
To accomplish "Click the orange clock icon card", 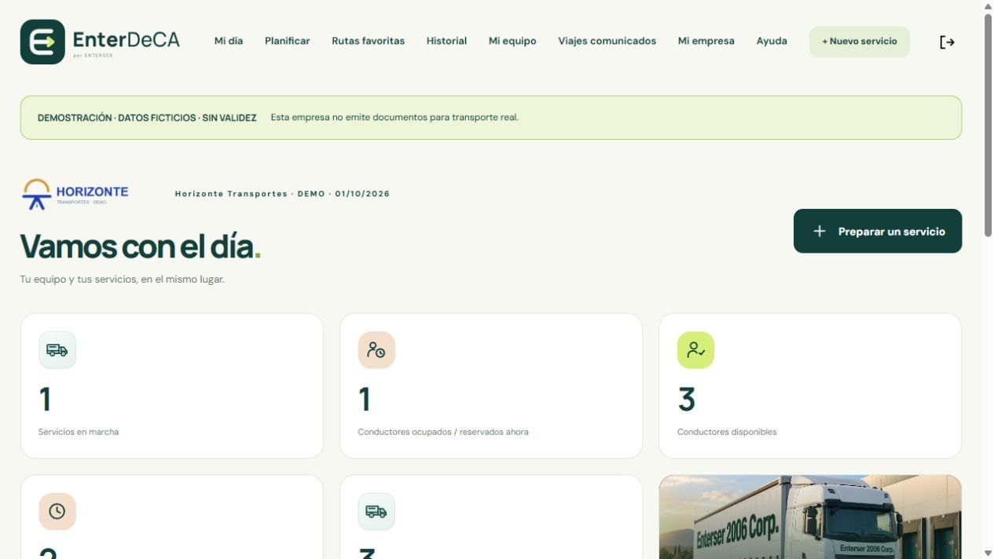I will pos(57,512).
